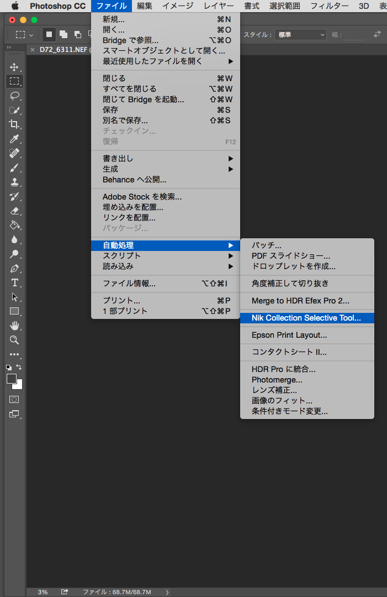
Task: Select the Brush tool
Action: tap(14, 167)
